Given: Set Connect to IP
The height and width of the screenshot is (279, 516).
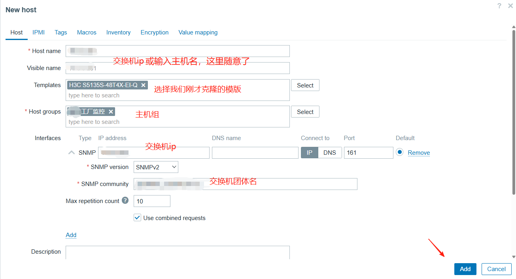Looking at the screenshot, I should pos(310,153).
